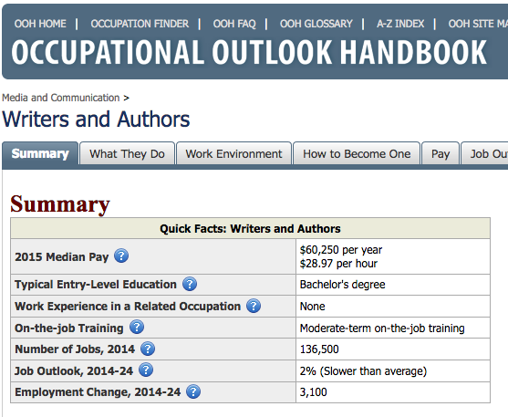Click question mark beside Number of Jobs, 2014
The image size is (508, 417).
(x=148, y=349)
